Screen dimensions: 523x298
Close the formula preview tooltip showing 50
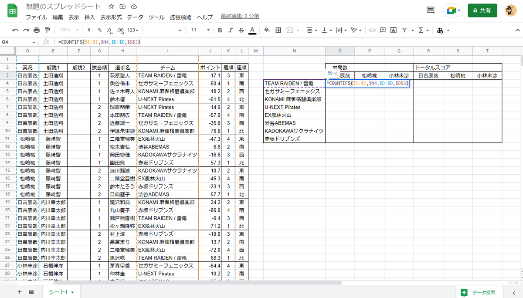[336, 74]
